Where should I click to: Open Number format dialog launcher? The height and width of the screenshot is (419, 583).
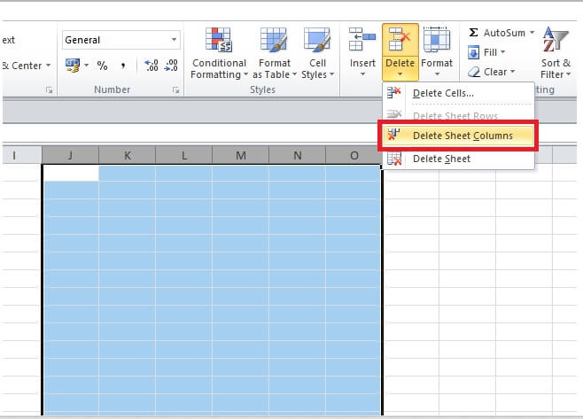(175, 90)
